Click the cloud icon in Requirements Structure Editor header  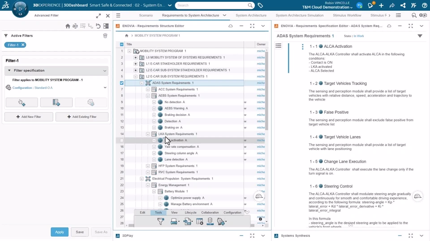click(x=230, y=26)
